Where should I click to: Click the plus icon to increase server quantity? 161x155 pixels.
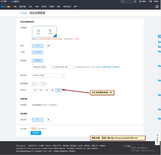43,84
